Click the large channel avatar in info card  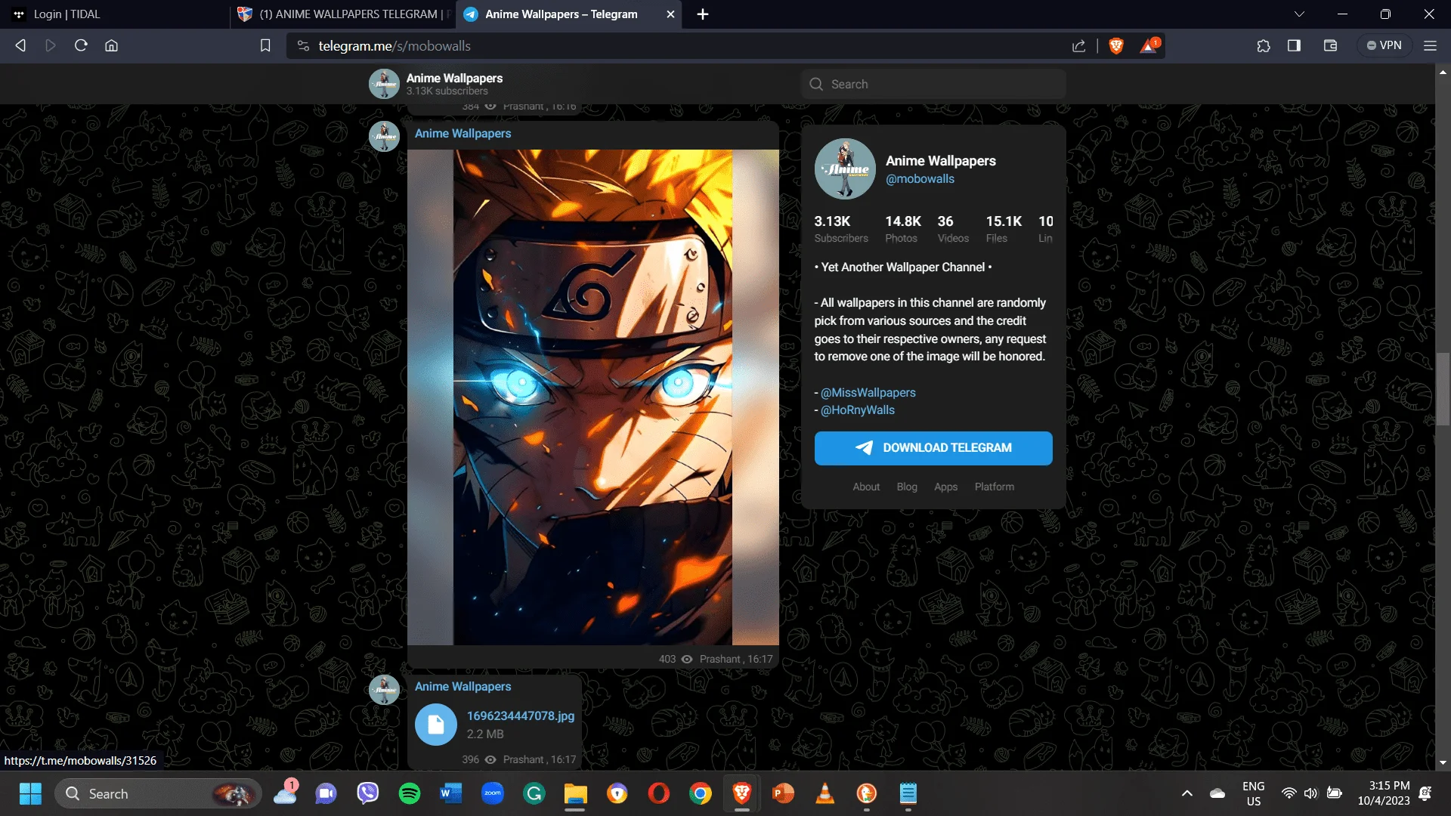pyautogui.click(x=845, y=168)
